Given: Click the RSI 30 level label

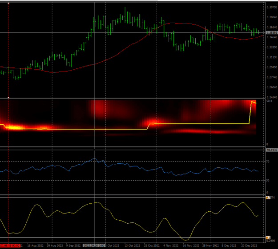Looking at the screenshot, I should (x=268, y=181).
